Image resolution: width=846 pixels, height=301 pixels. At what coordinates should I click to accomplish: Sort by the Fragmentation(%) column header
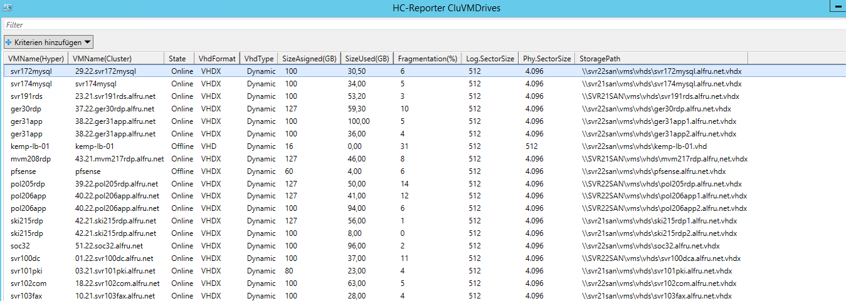(427, 58)
